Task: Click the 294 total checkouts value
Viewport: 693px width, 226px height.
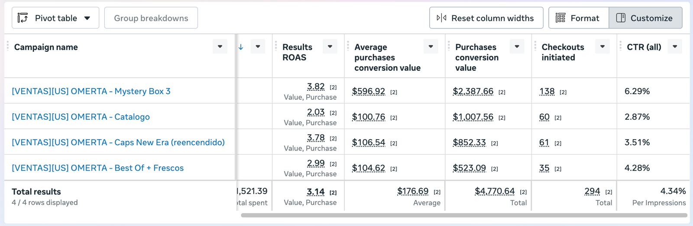Action: (x=592, y=191)
